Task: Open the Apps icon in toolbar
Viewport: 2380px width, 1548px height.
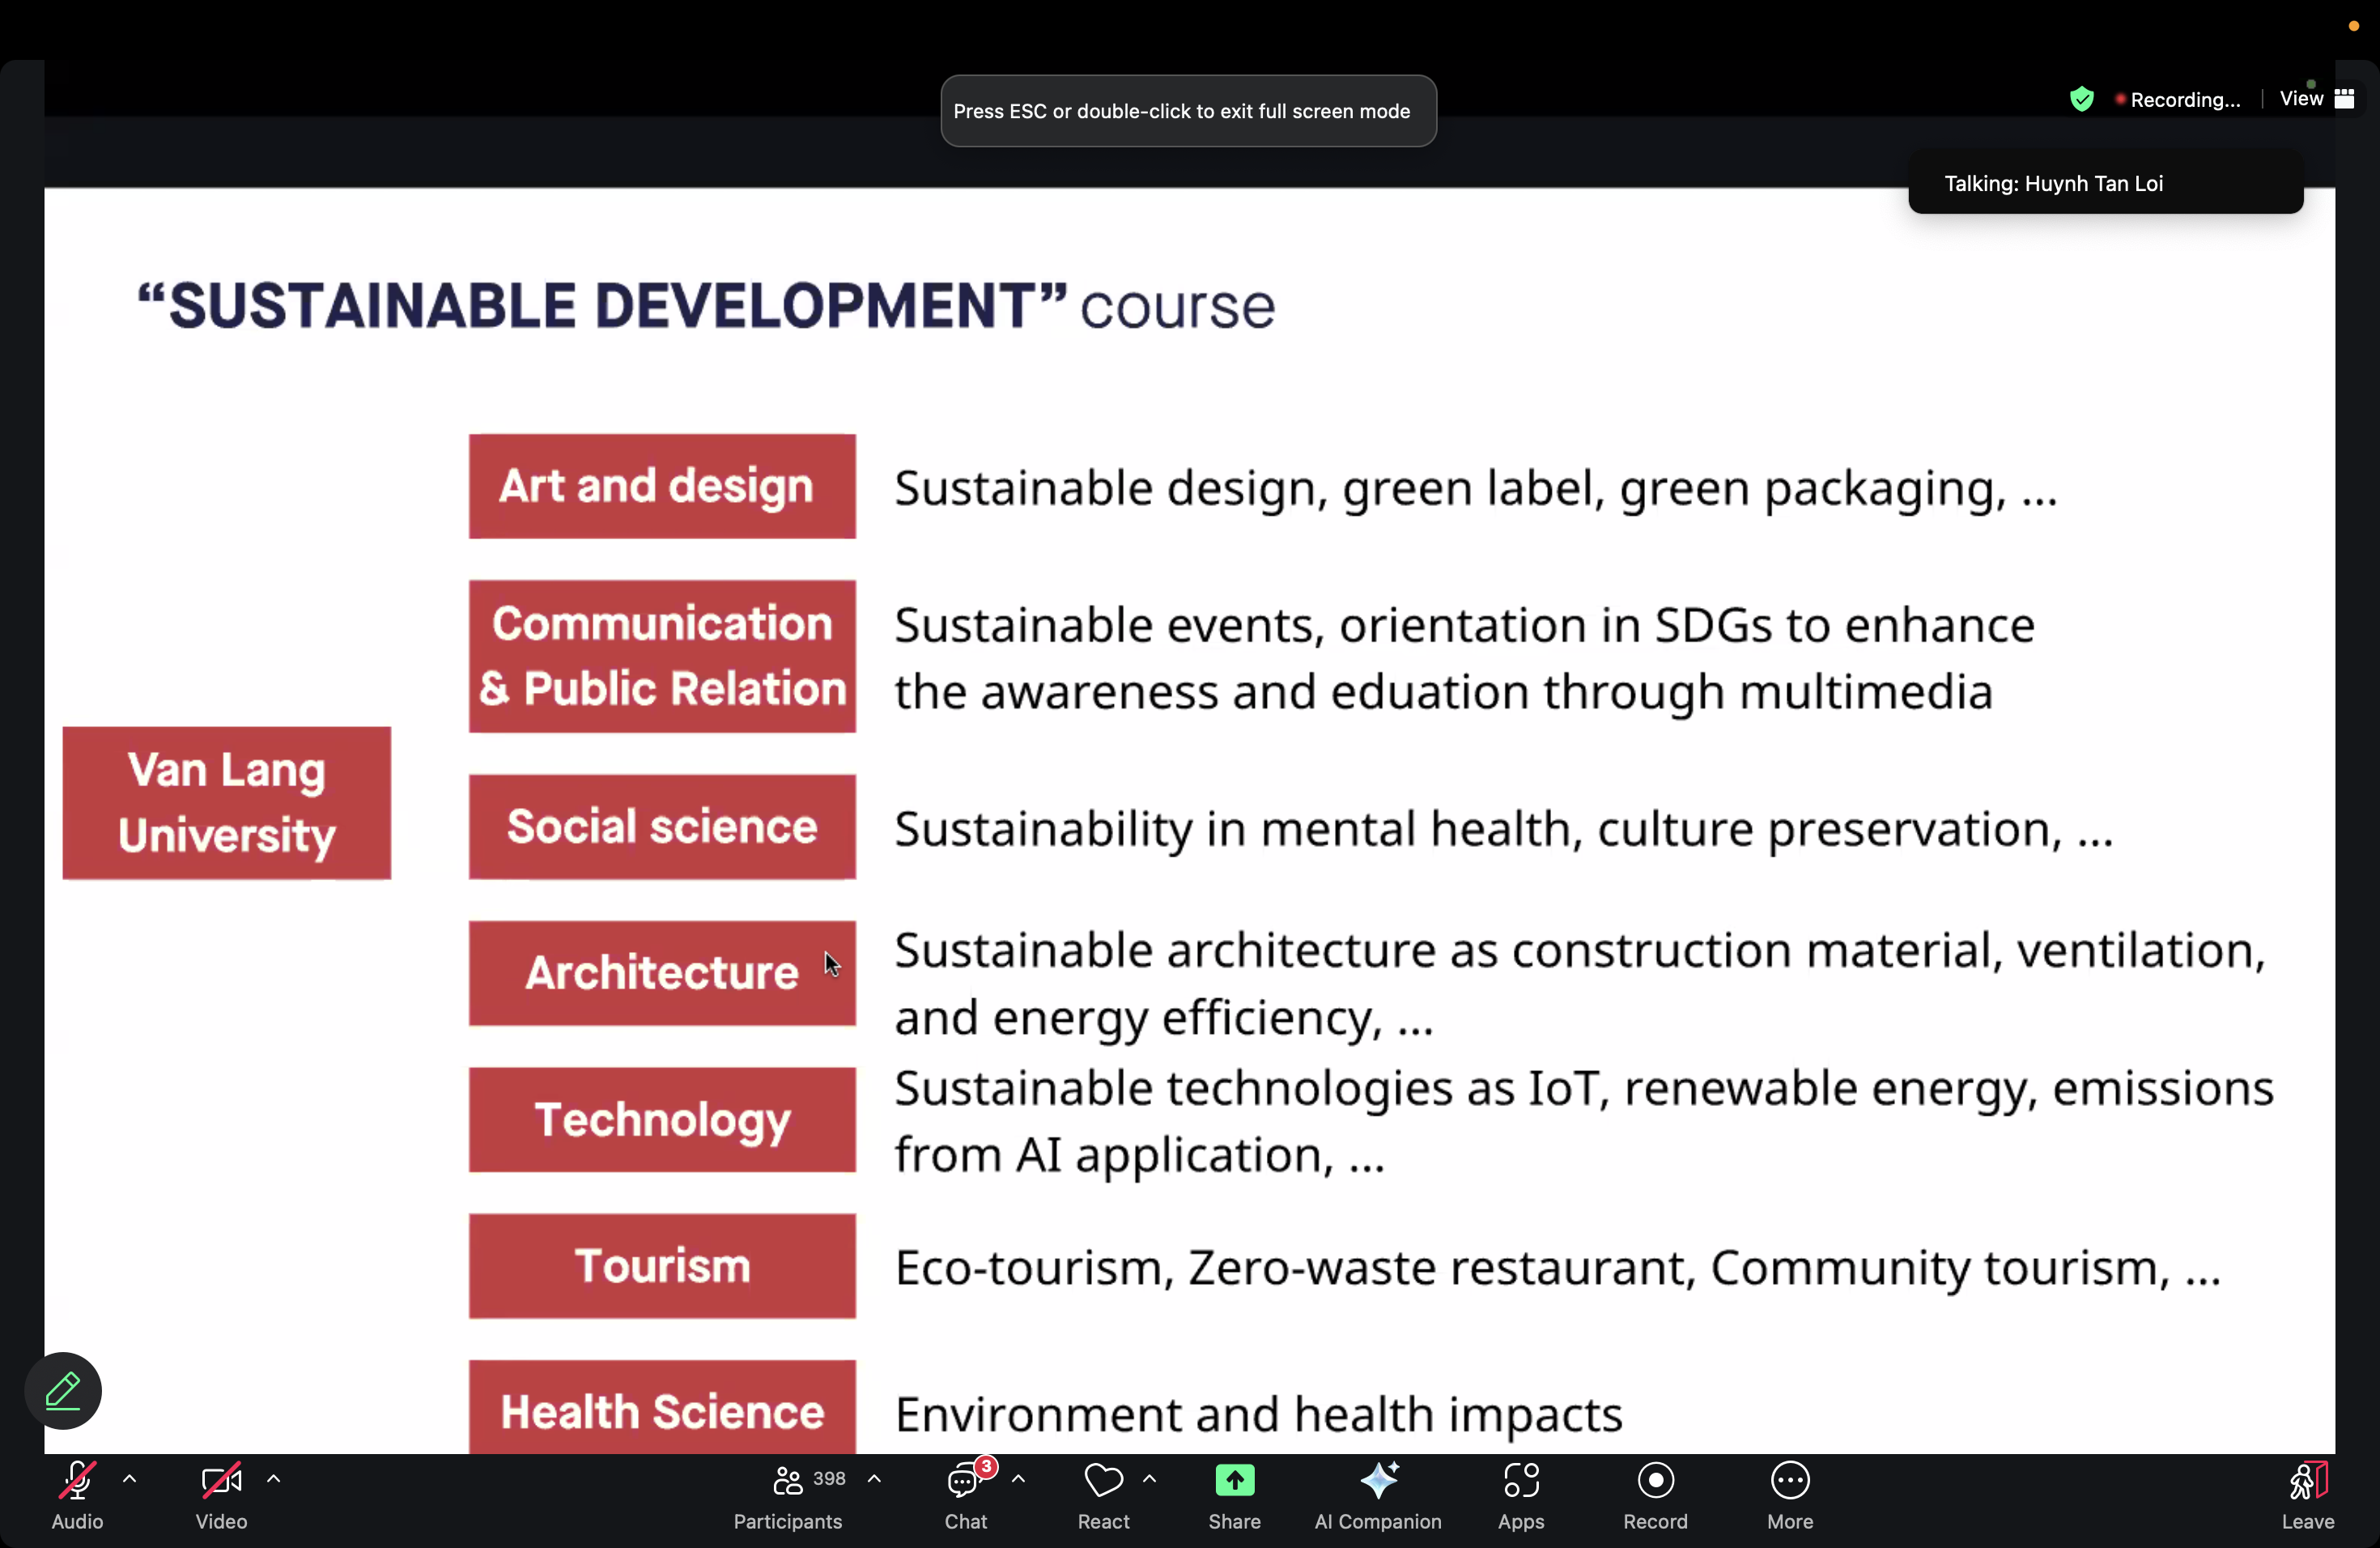Action: (1521, 1481)
